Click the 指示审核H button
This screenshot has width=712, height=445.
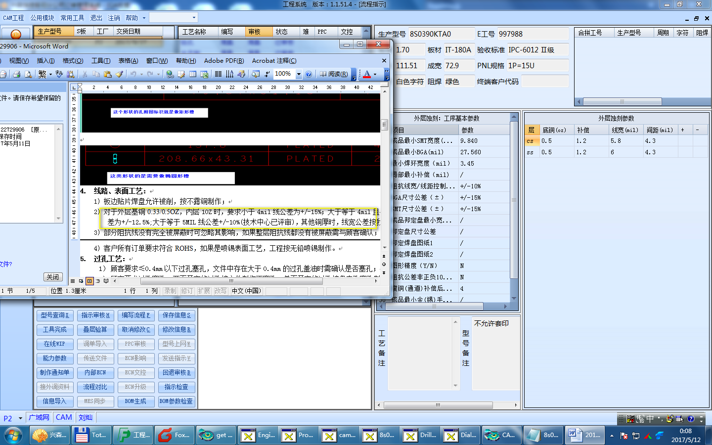tap(95, 315)
